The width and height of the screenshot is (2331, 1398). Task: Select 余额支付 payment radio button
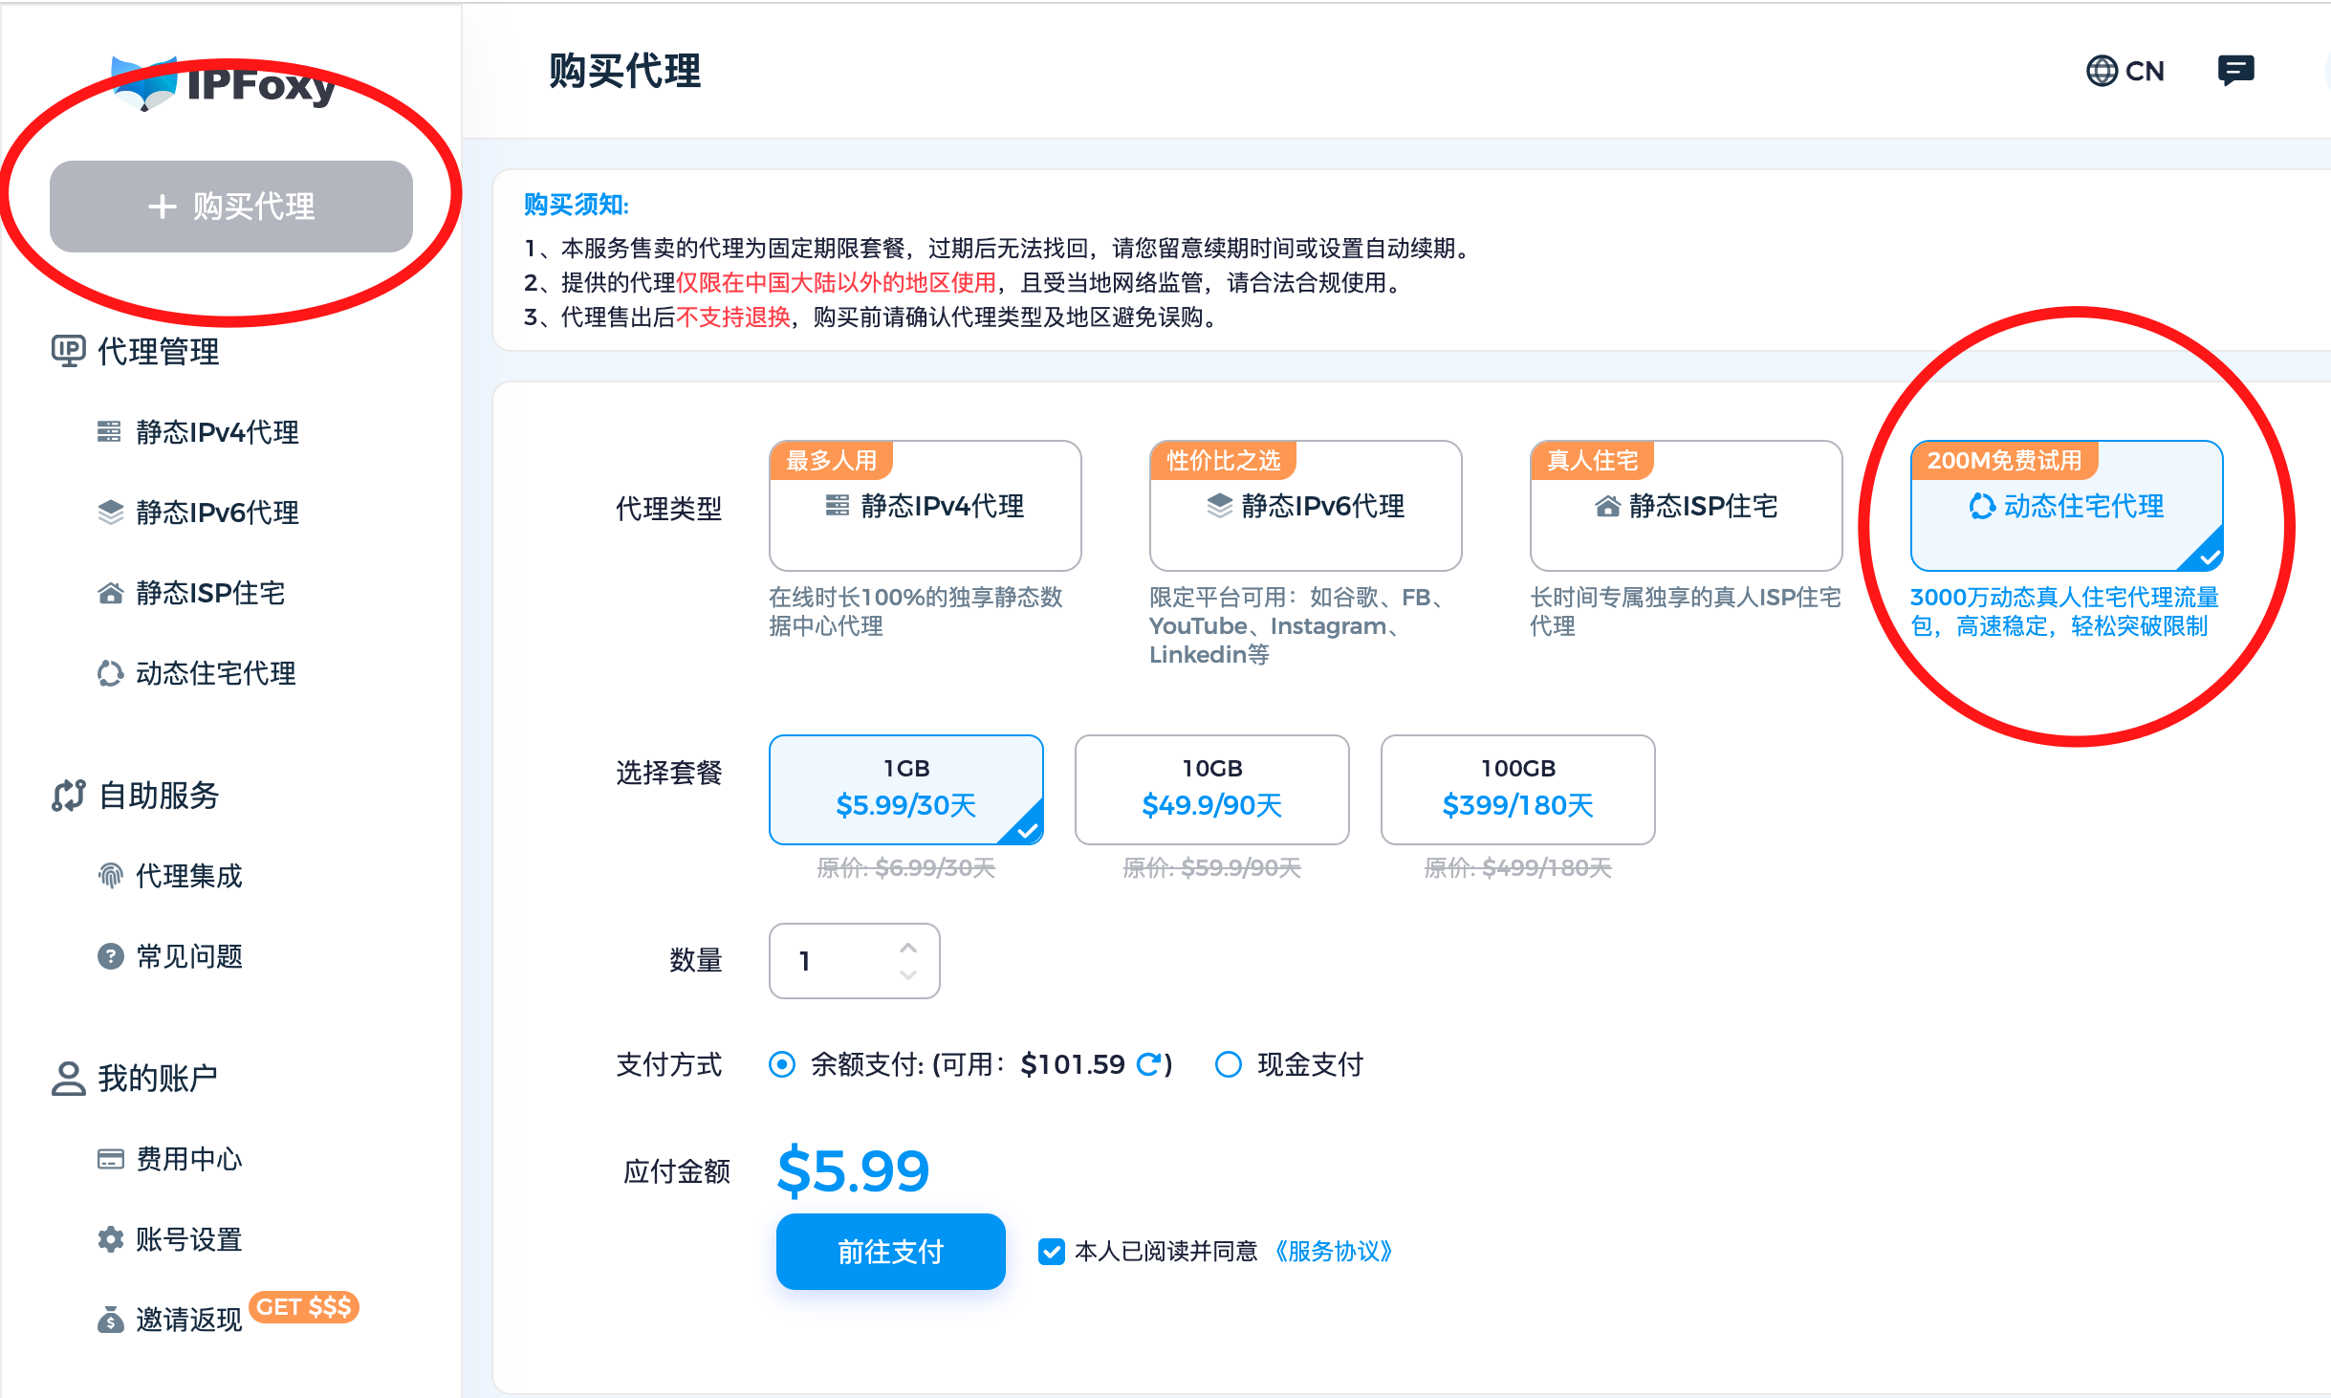click(x=782, y=1064)
